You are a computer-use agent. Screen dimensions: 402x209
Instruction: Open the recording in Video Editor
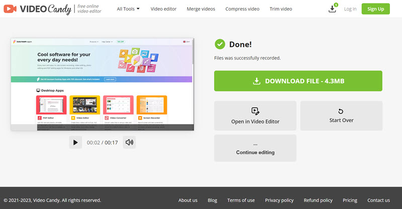[255, 116]
